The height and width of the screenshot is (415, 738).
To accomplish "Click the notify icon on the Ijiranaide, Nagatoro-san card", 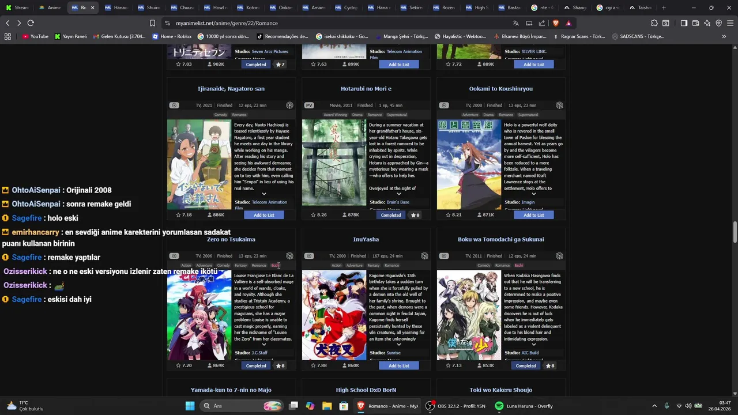I will coord(289,105).
